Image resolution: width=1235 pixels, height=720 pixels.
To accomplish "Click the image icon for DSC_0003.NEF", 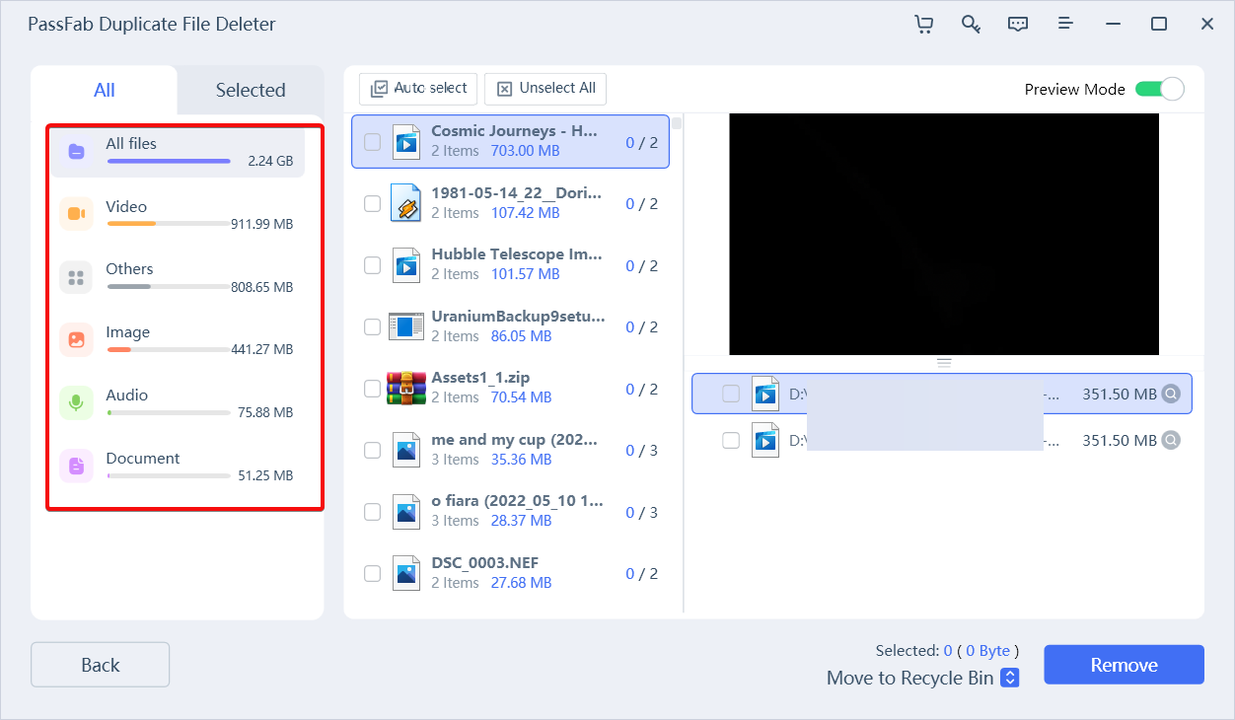I will (x=405, y=573).
